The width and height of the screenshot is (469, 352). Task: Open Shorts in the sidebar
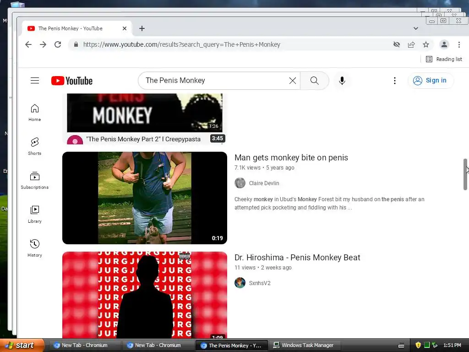tap(35, 146)
